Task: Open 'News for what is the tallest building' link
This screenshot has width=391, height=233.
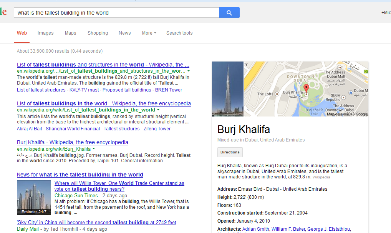Action: click(80, 175)
